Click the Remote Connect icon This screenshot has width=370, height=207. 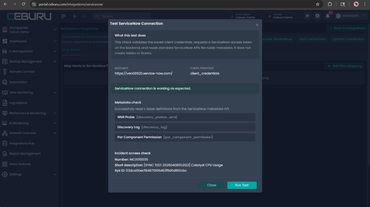coord(5,72)
